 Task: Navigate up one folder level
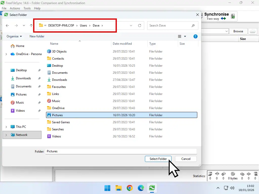click(x=31, y=26)
